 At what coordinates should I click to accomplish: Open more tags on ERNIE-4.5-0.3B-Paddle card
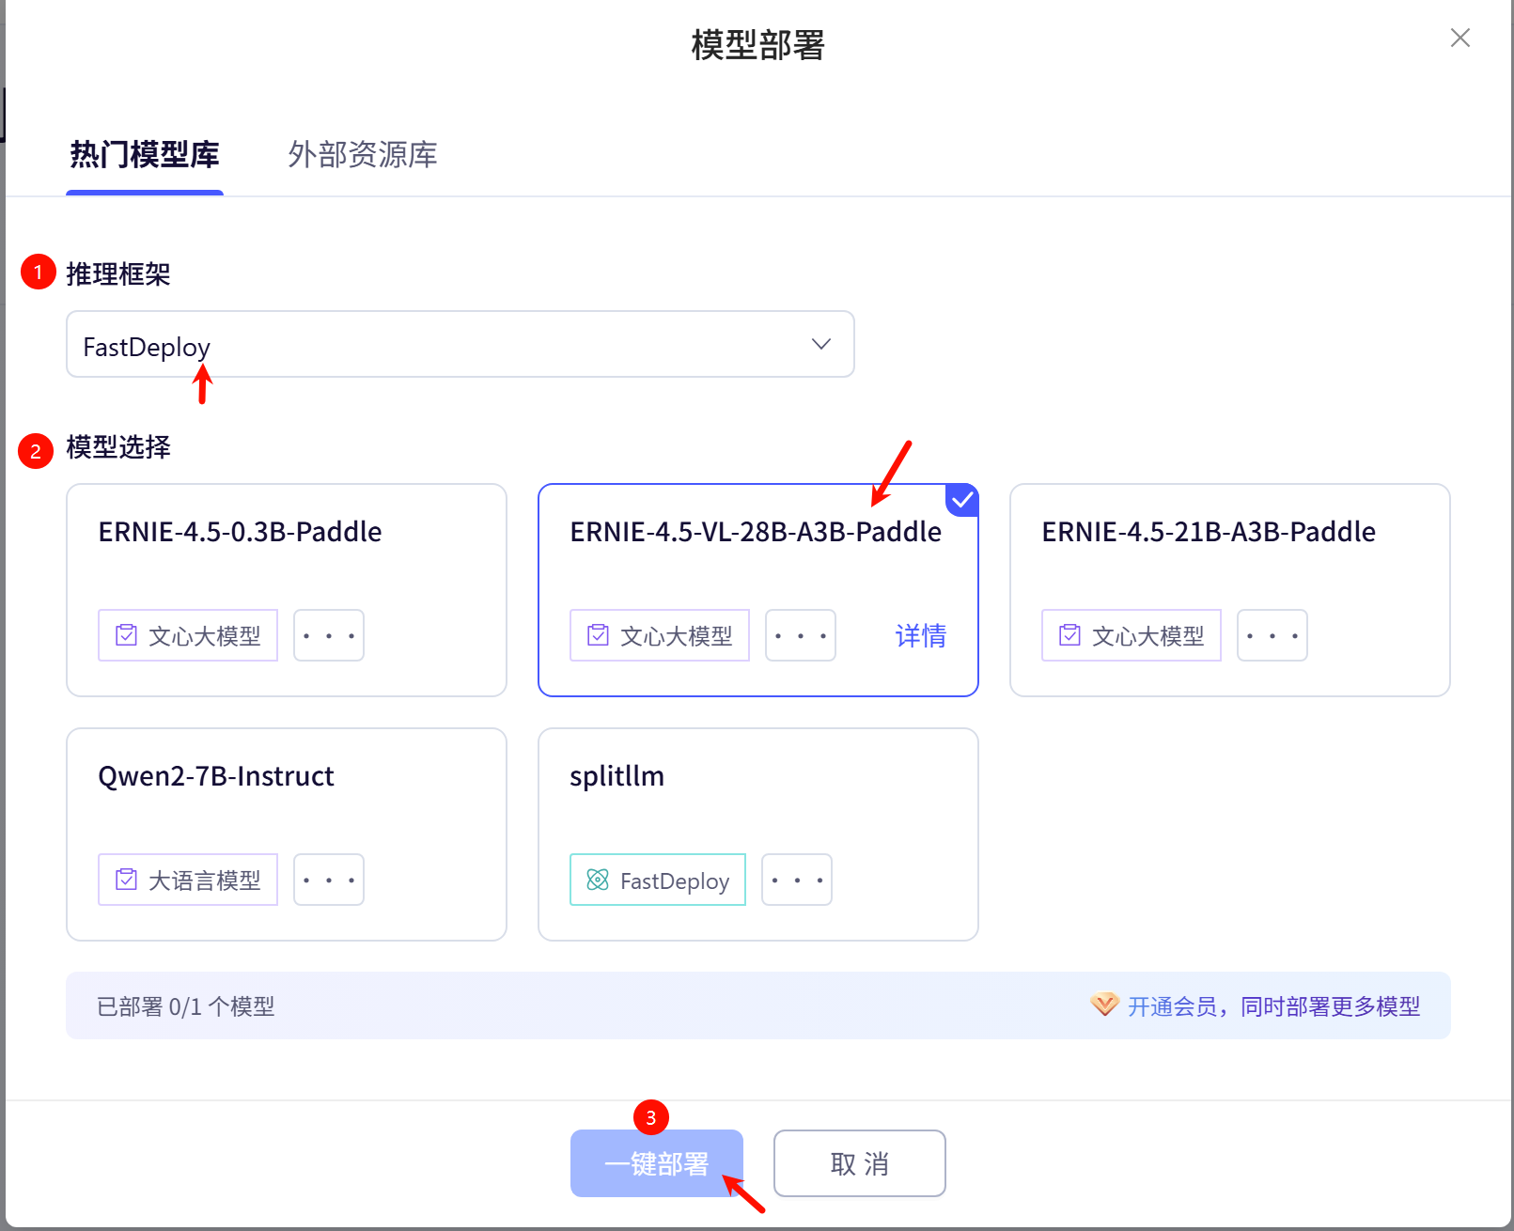329,635
